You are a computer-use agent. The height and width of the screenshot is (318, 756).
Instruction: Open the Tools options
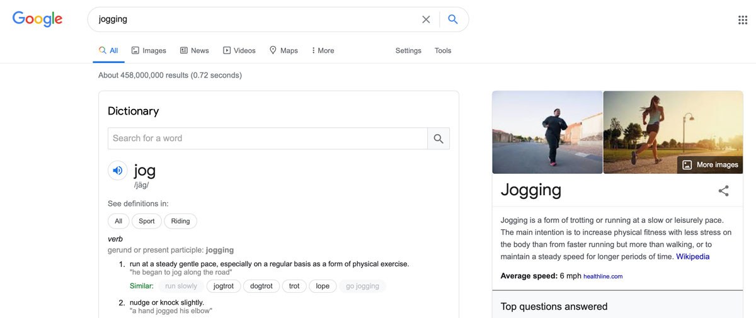[x=443, y=50]
